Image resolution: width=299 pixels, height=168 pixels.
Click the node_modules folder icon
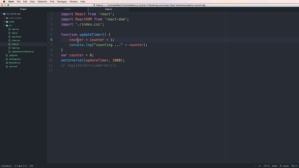[7, 18]
